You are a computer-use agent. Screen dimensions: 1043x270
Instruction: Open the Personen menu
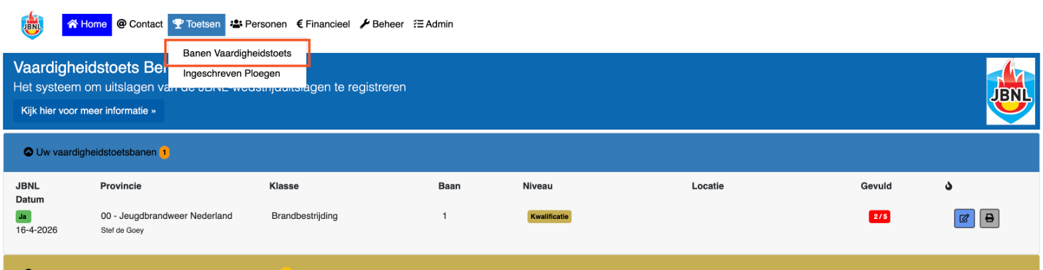[x=259, y=25]
